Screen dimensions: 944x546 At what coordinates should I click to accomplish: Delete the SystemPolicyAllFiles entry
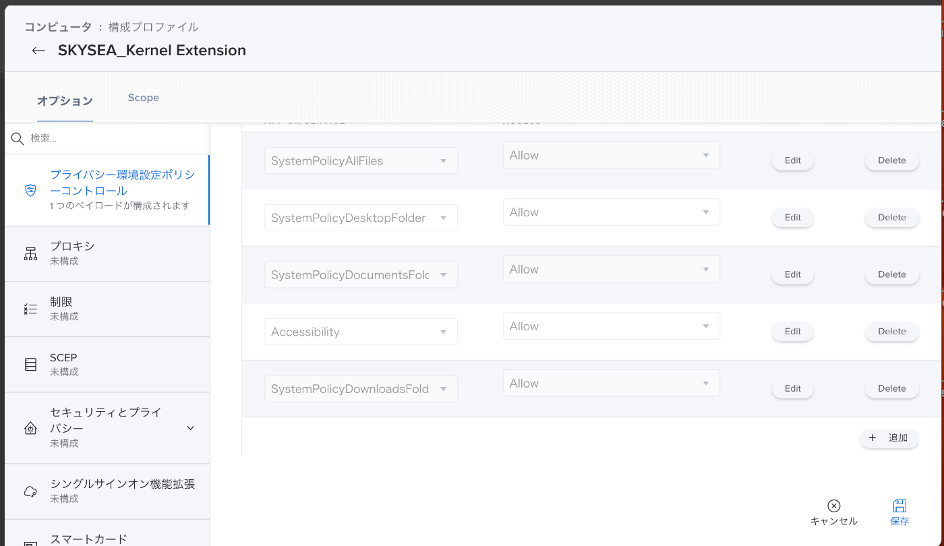click(x=892, y=160)
